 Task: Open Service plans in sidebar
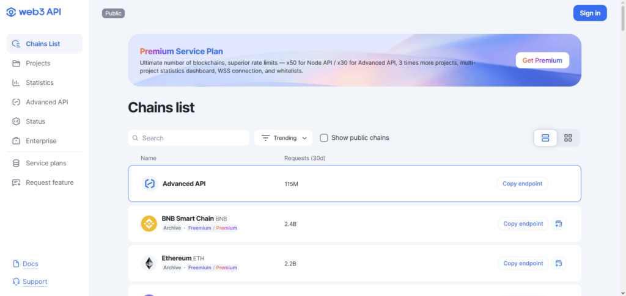tap(44, 164)
